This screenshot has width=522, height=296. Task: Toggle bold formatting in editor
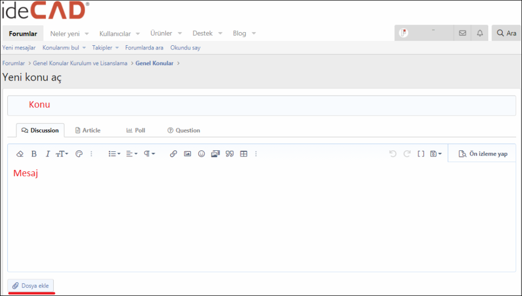(34, 154)
